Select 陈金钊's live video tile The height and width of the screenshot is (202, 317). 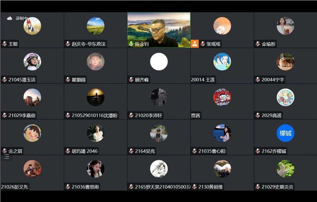tap(159, 30)
